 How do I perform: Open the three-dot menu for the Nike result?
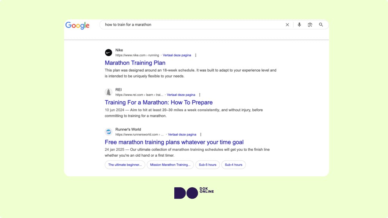click(x=196, y=55)
